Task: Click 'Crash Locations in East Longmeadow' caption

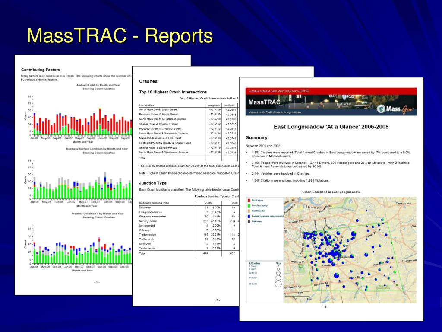Action: 331,192
